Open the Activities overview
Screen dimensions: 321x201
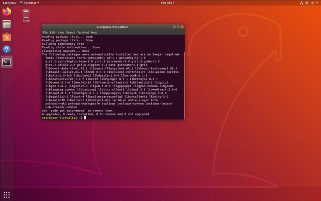[x=9, y=3]
